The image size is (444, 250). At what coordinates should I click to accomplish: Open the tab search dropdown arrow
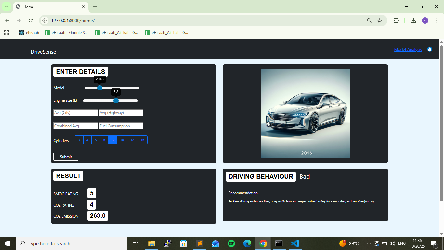tap(6, 7)
